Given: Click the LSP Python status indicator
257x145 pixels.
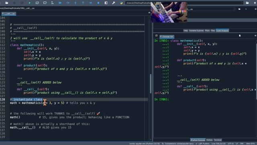Looking at the screenshot, I should click(x=202, y=143).
